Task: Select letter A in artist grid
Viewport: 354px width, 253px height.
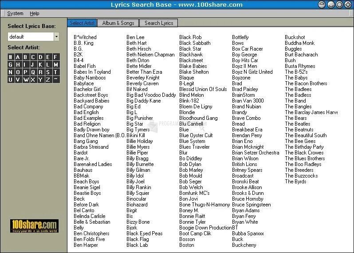Action: 18,57
